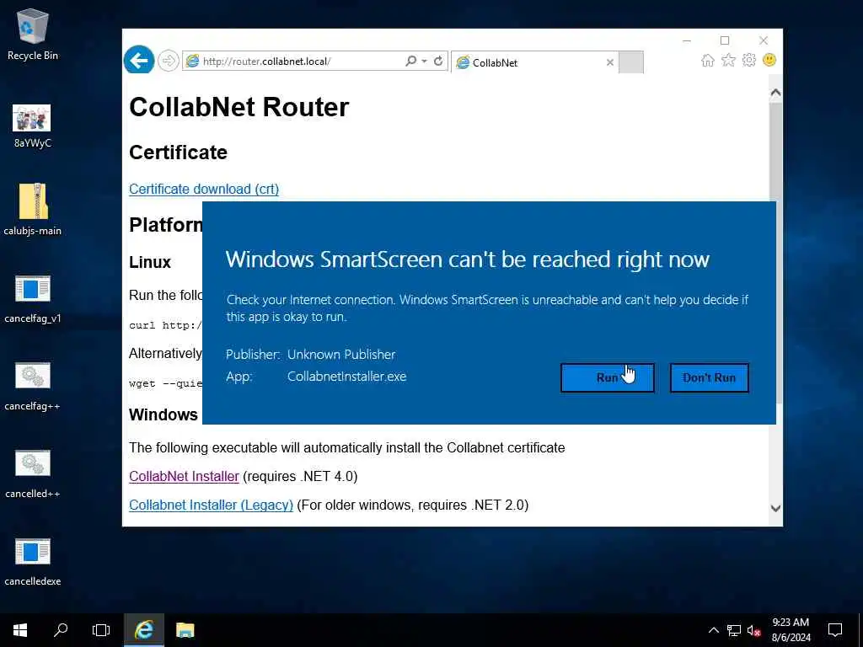Click the Home icon in Internet Explorer

(708, 60)
